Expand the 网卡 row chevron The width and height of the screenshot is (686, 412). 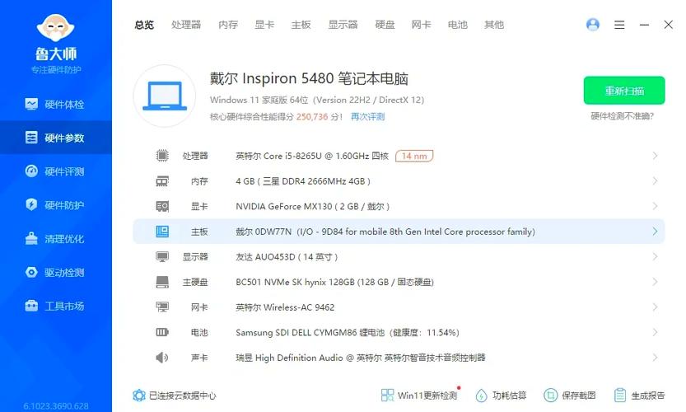655,307
